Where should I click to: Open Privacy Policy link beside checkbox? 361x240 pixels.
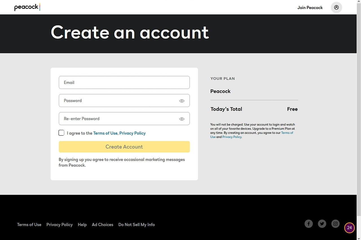tap(132, 133)
